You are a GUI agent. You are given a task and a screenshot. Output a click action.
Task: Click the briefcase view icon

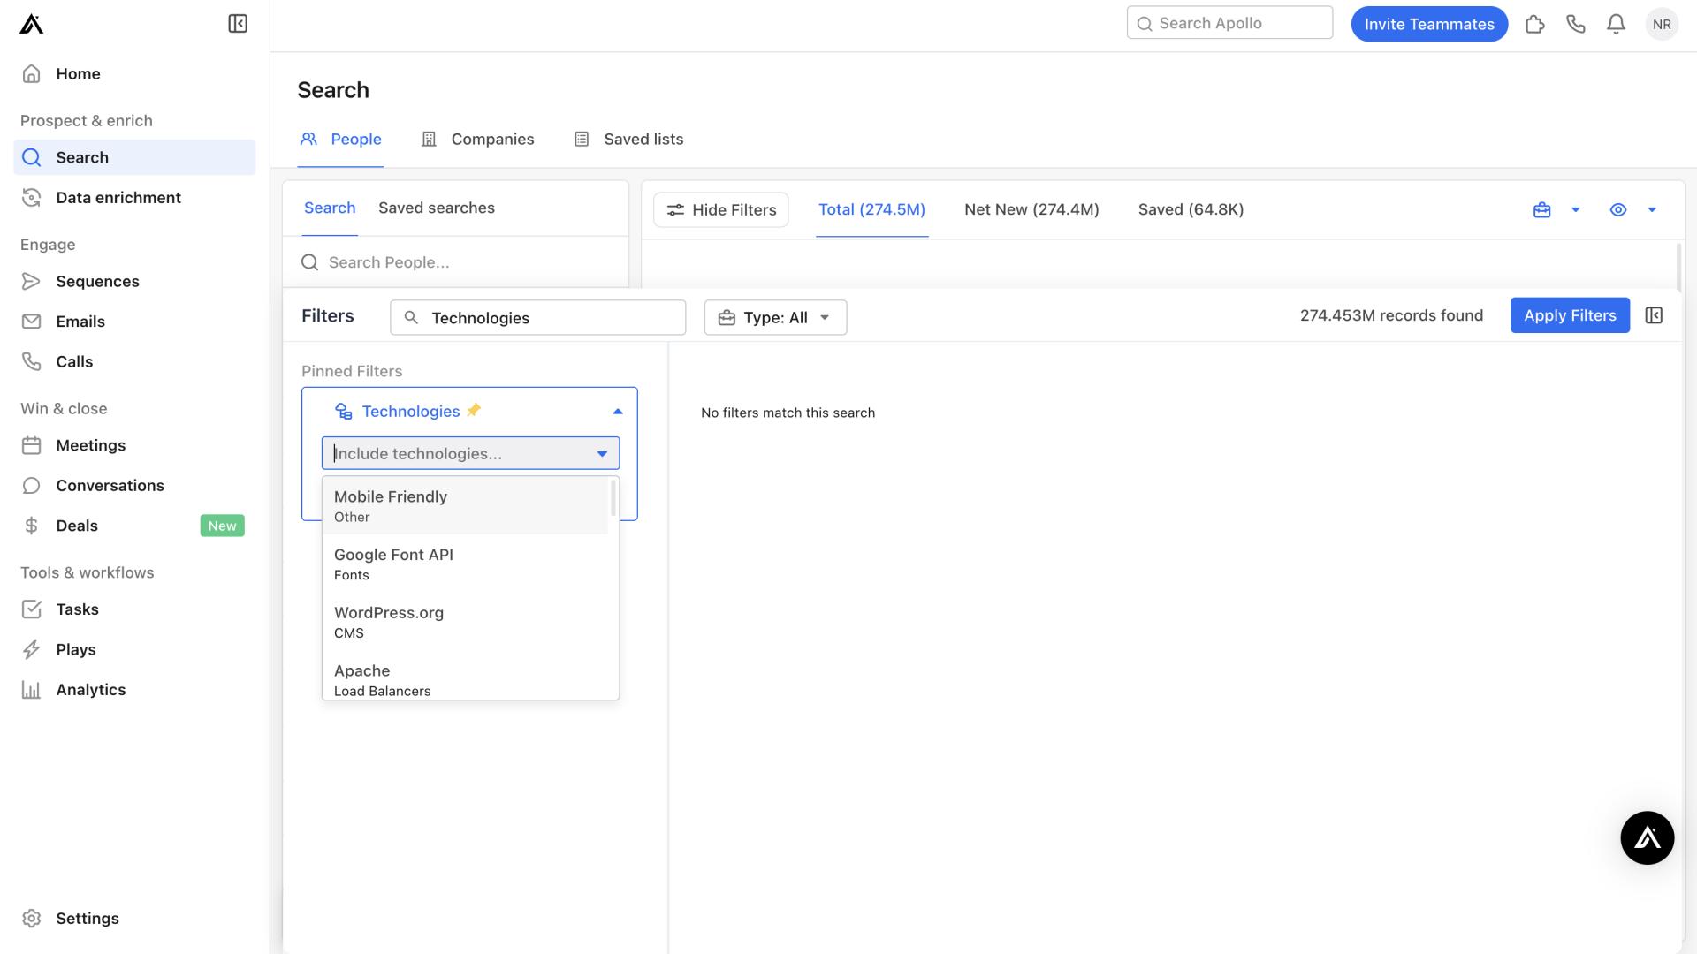(1541, 209)
